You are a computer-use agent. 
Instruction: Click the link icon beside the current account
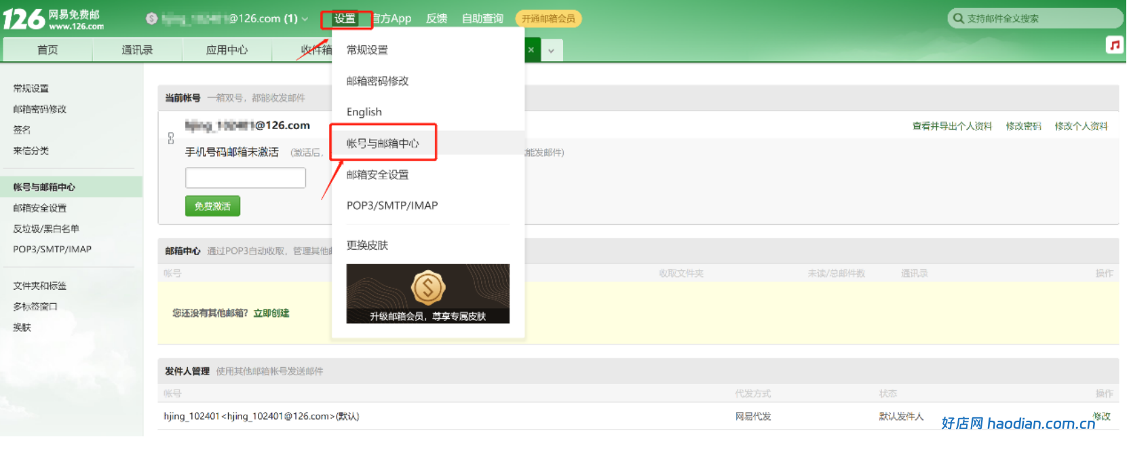point(171,138)
